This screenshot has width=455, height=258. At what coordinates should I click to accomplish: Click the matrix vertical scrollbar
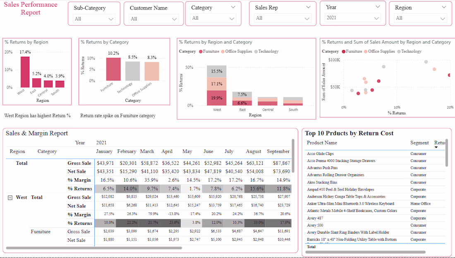293,155
